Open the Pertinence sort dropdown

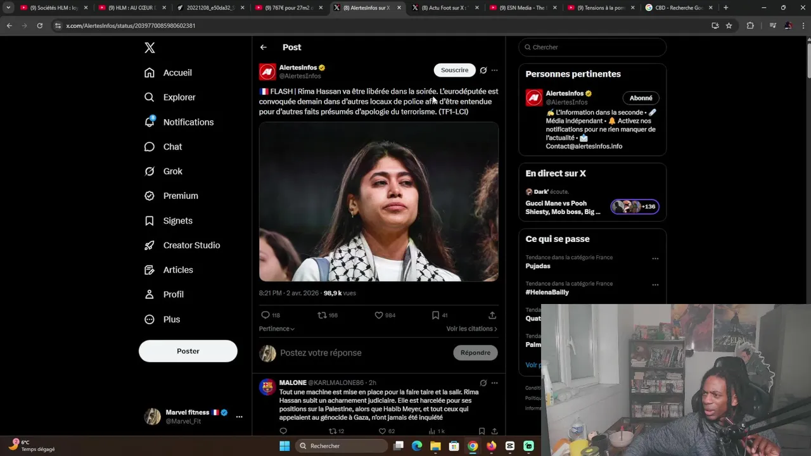pyautogui.click(x=277, y=329)
